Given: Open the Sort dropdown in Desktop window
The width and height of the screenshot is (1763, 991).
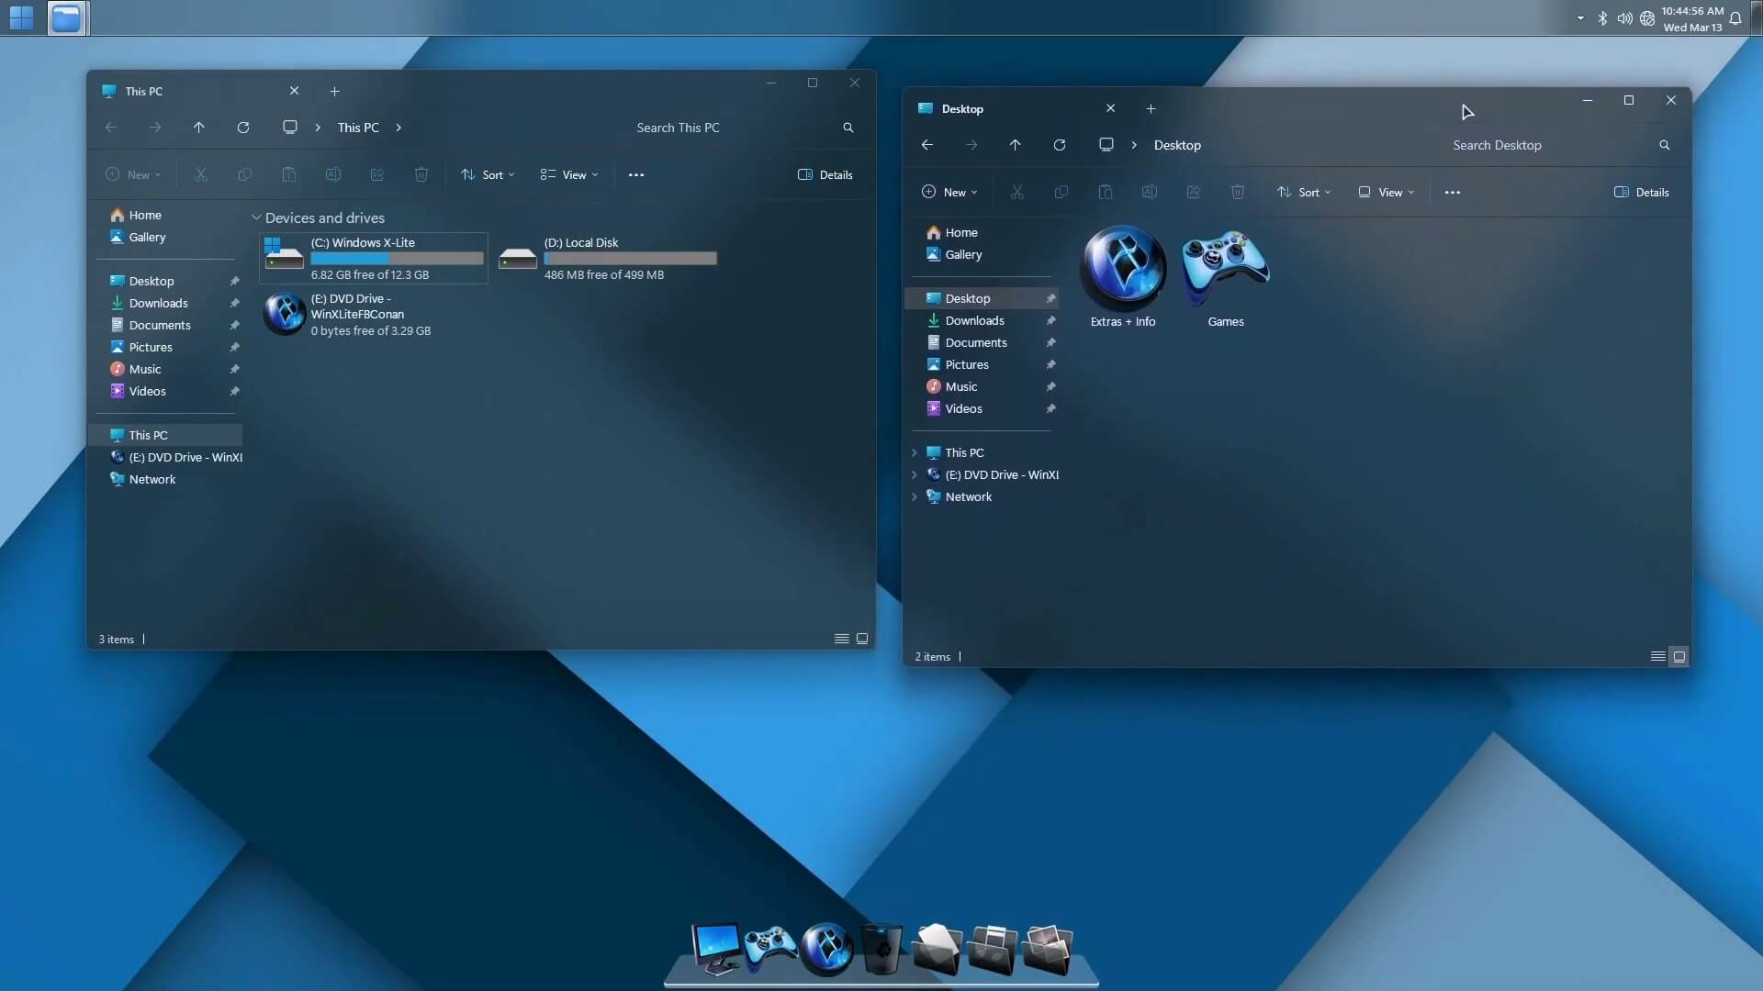Looking at the screenshot, I should [x=1308, y=191].
